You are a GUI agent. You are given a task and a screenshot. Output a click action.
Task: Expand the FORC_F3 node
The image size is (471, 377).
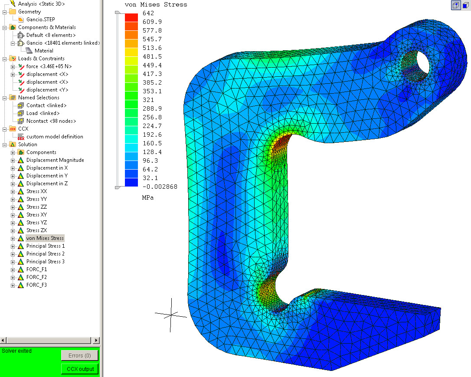(13, 285)
